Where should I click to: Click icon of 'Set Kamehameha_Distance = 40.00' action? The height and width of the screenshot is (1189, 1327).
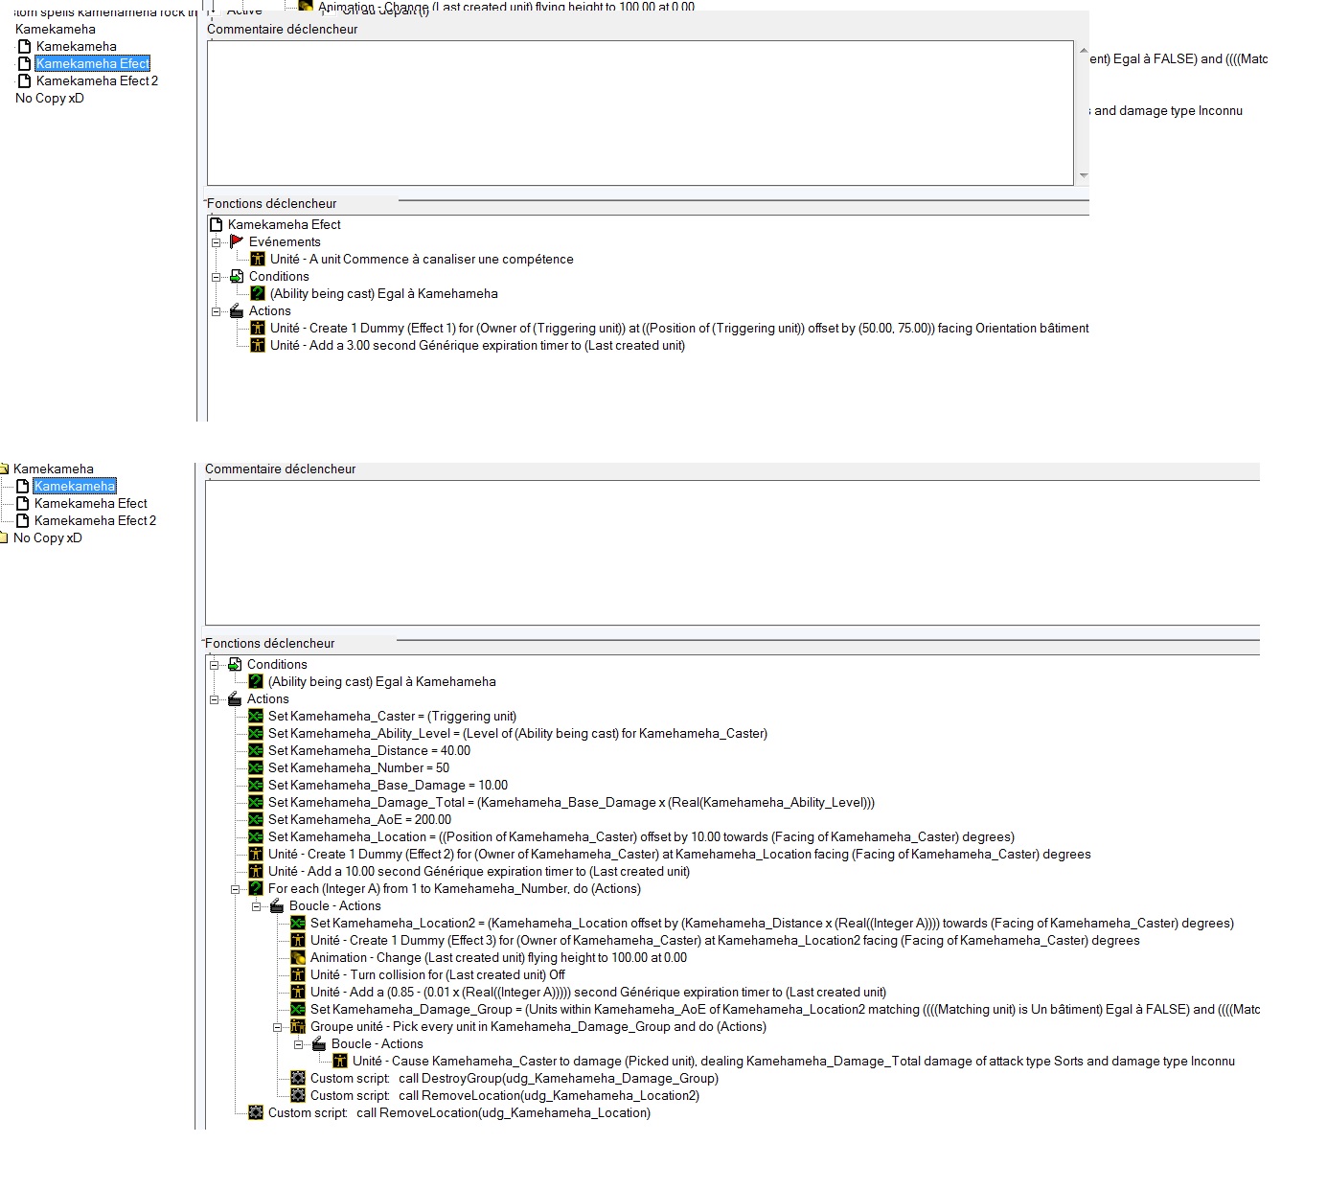tap(256, 750)
